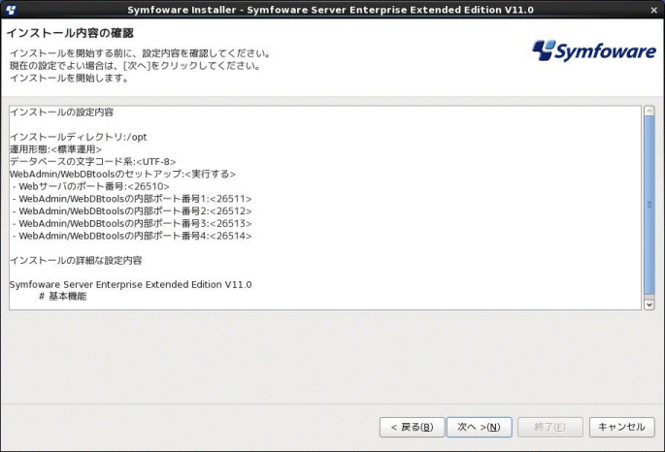The image size is (665, 452).
Task: Click the scrollbar down arrow
Action: point(648,305)
